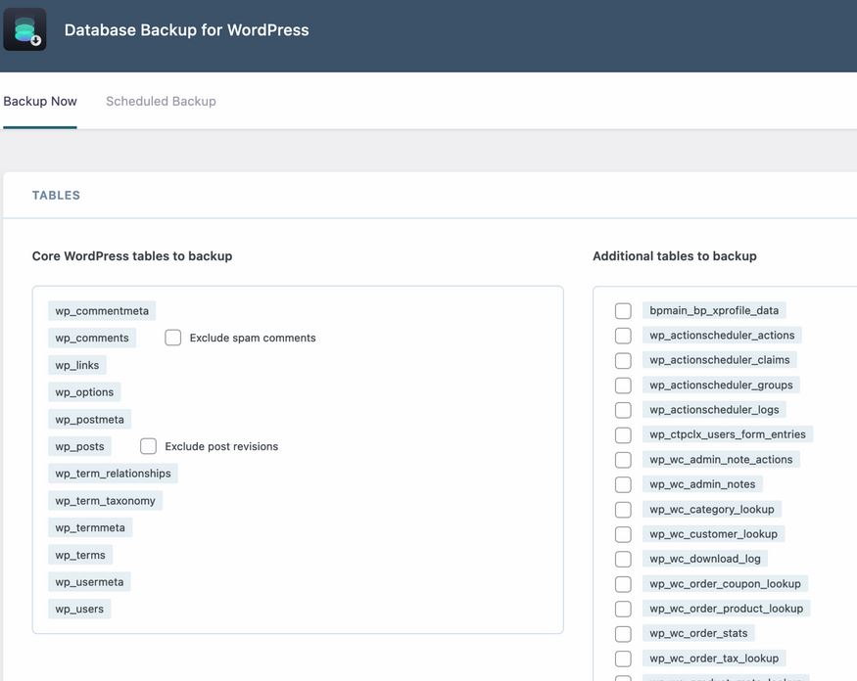Click the wp_actionscheduler_groups label text
Viewport: 857px width, 681px height.
pyautogui.click(x=721, y=385)
